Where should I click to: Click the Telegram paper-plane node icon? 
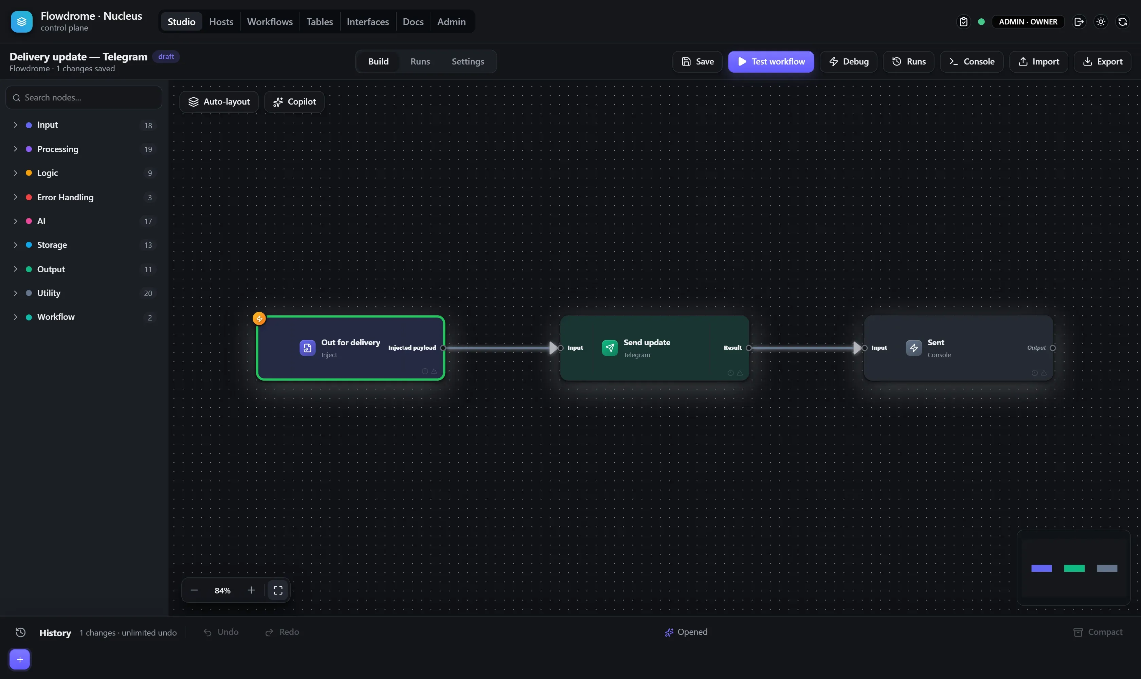[x=610, y=348]
